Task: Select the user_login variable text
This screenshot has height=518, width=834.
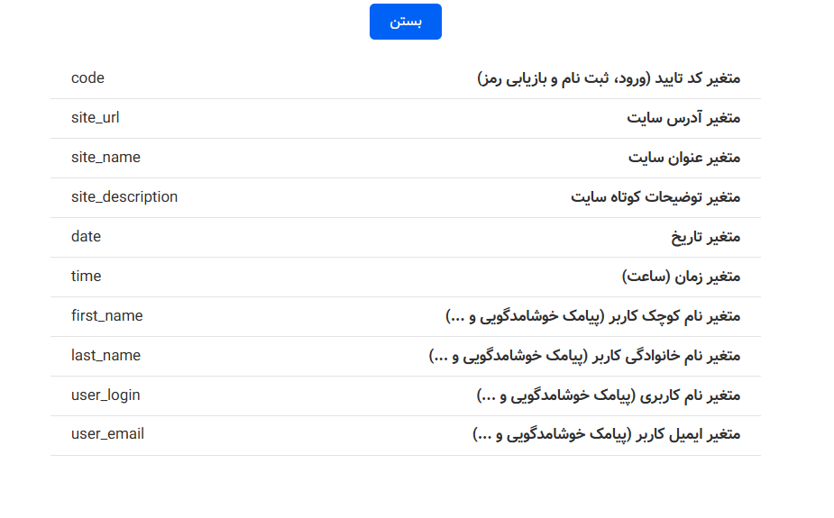Action: click(105, 395)
